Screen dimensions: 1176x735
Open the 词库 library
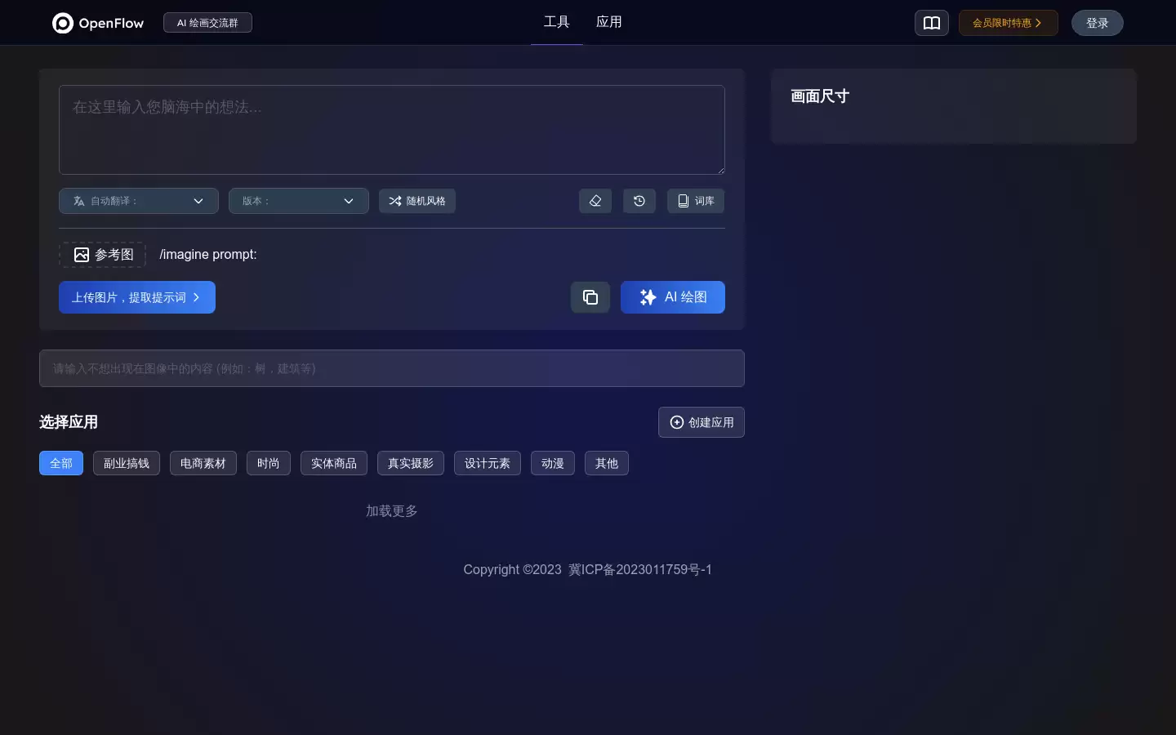[x=696, y=201]
